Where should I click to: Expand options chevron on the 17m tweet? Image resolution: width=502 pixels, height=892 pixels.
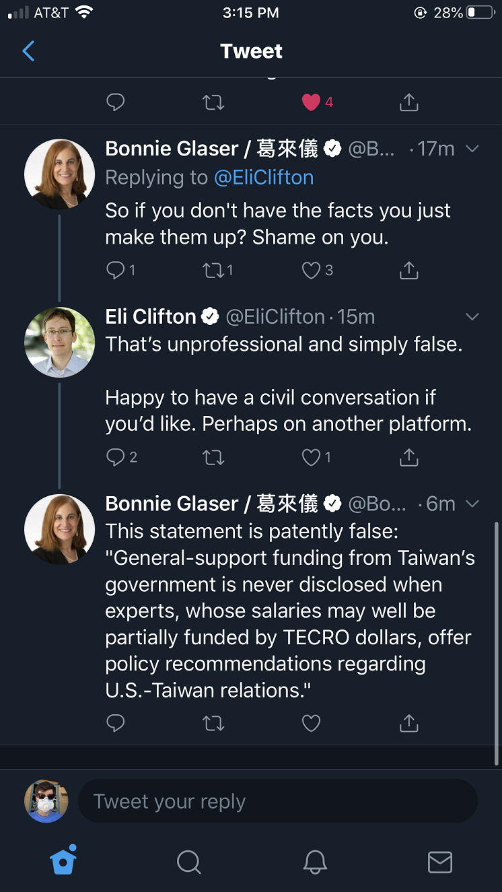472,149
